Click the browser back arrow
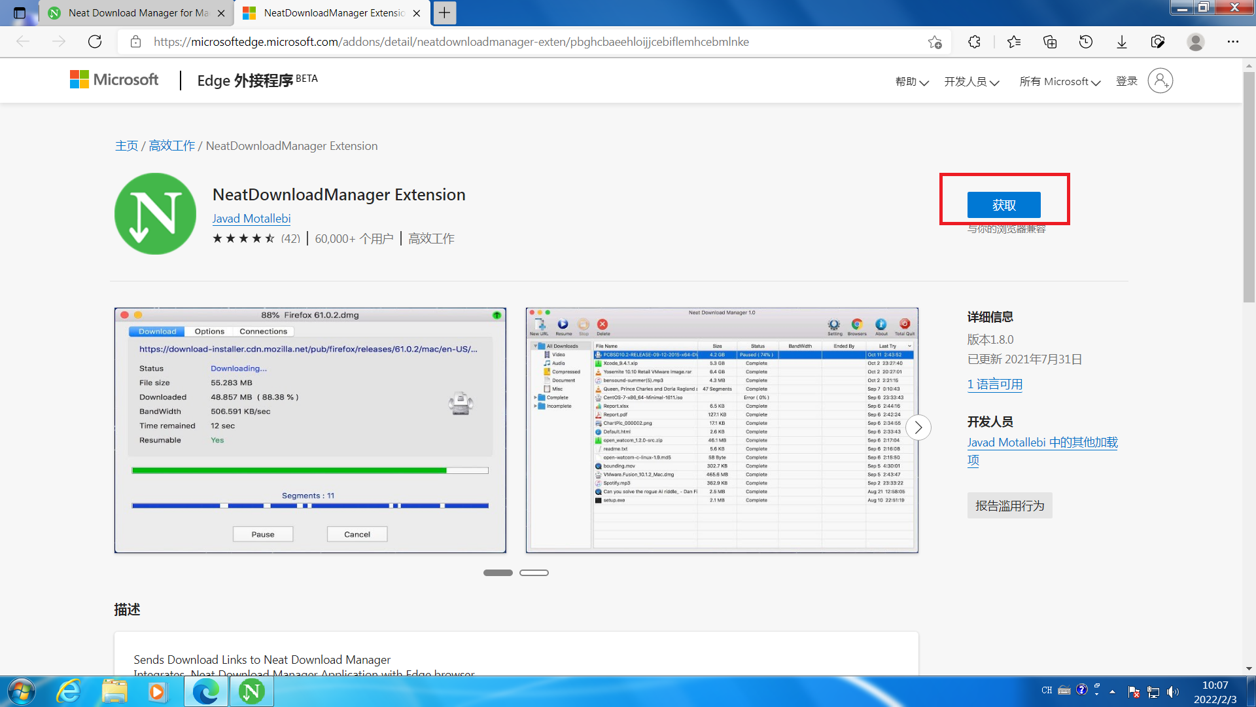Screen dimensions: 1256x707 (24, 42)
